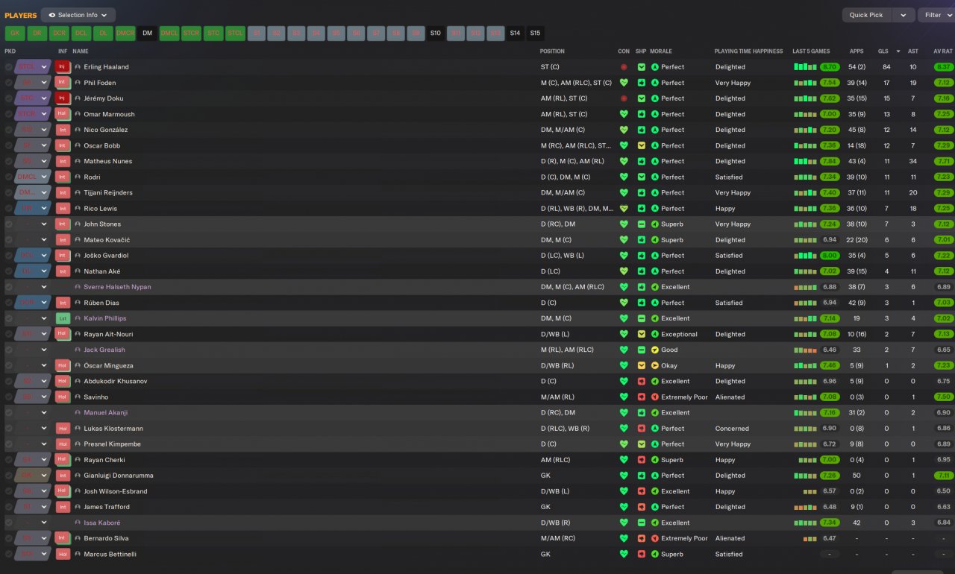Image resolution: width=955 pixels, height=574 pixels.
Task: Click Gianluigi Donnarumma's Int status badge
Action: point(63,476)
